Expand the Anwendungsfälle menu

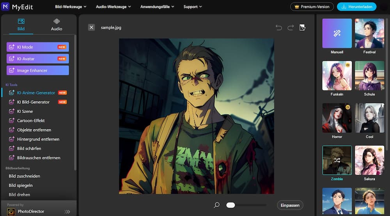coord(157,7)
